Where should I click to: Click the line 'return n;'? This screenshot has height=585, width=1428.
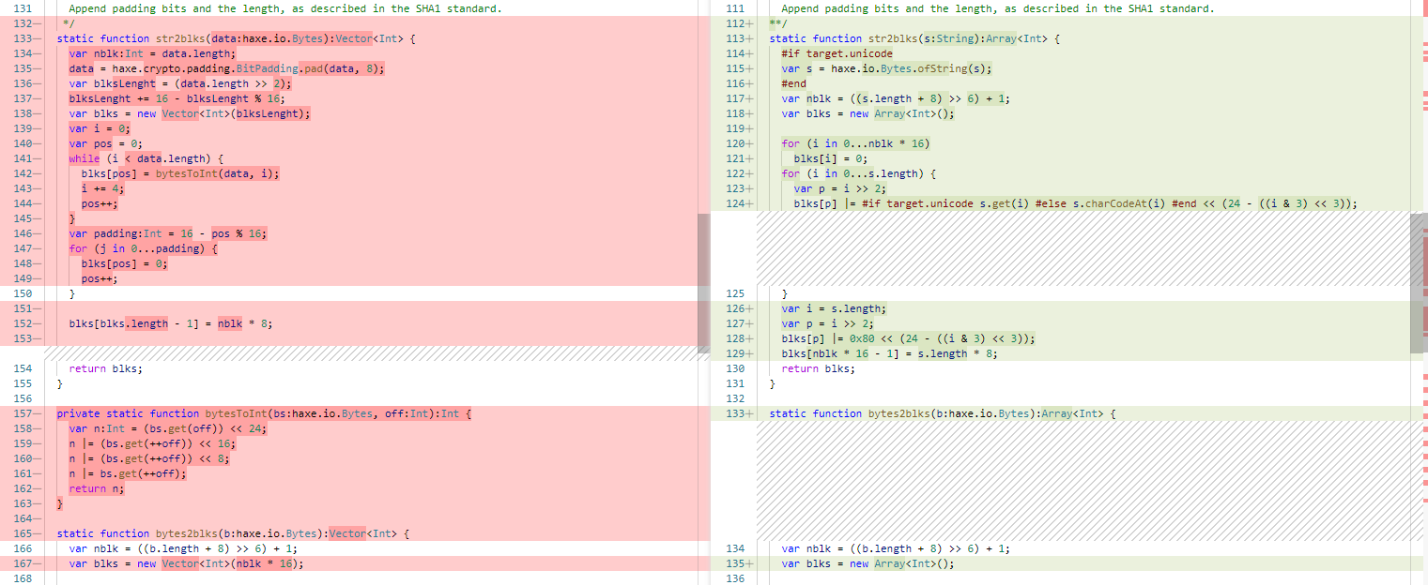[x=96, y=488]
